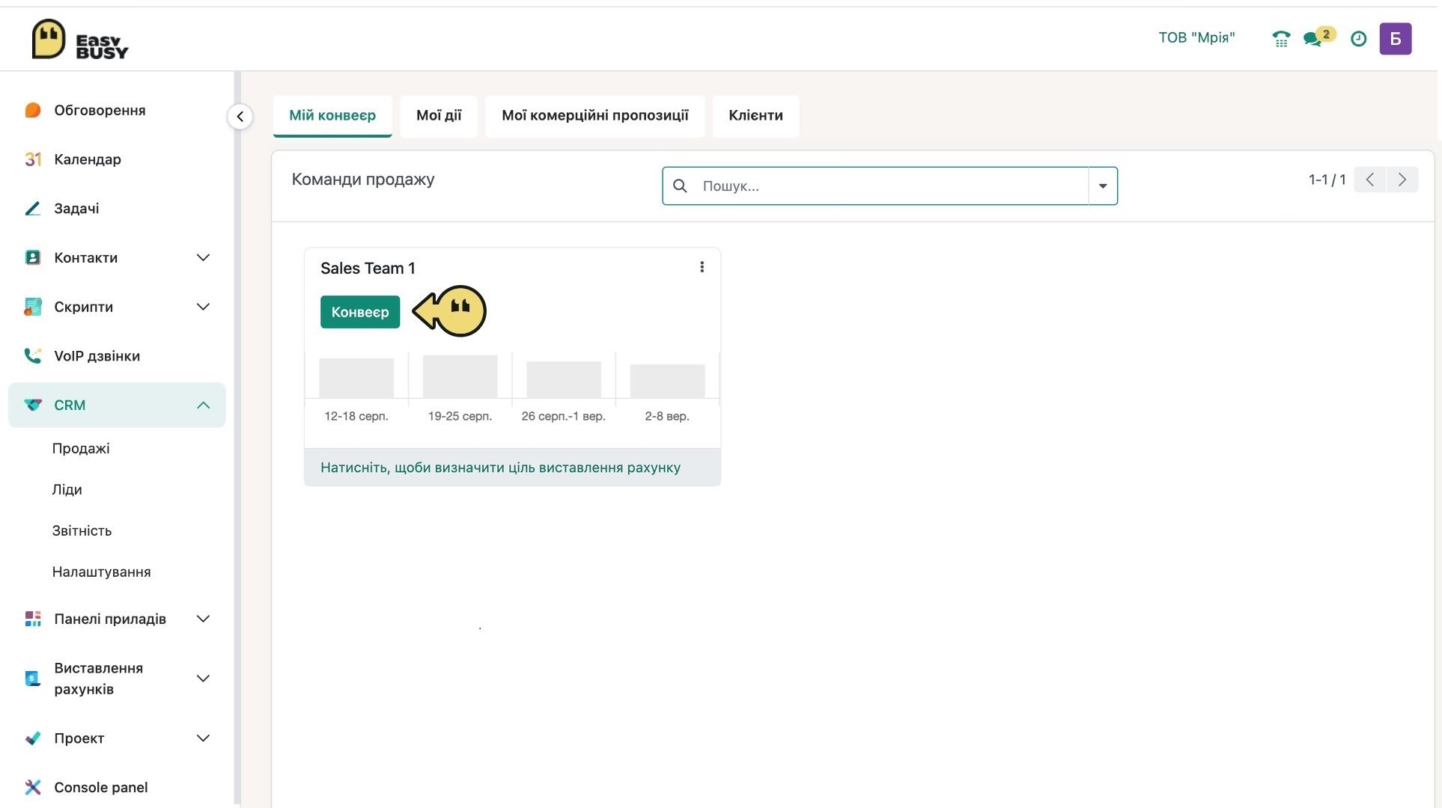Open user avatar menu "Б"
1442x808 pixels.
pyautogui.click(x=1396, y=39)
